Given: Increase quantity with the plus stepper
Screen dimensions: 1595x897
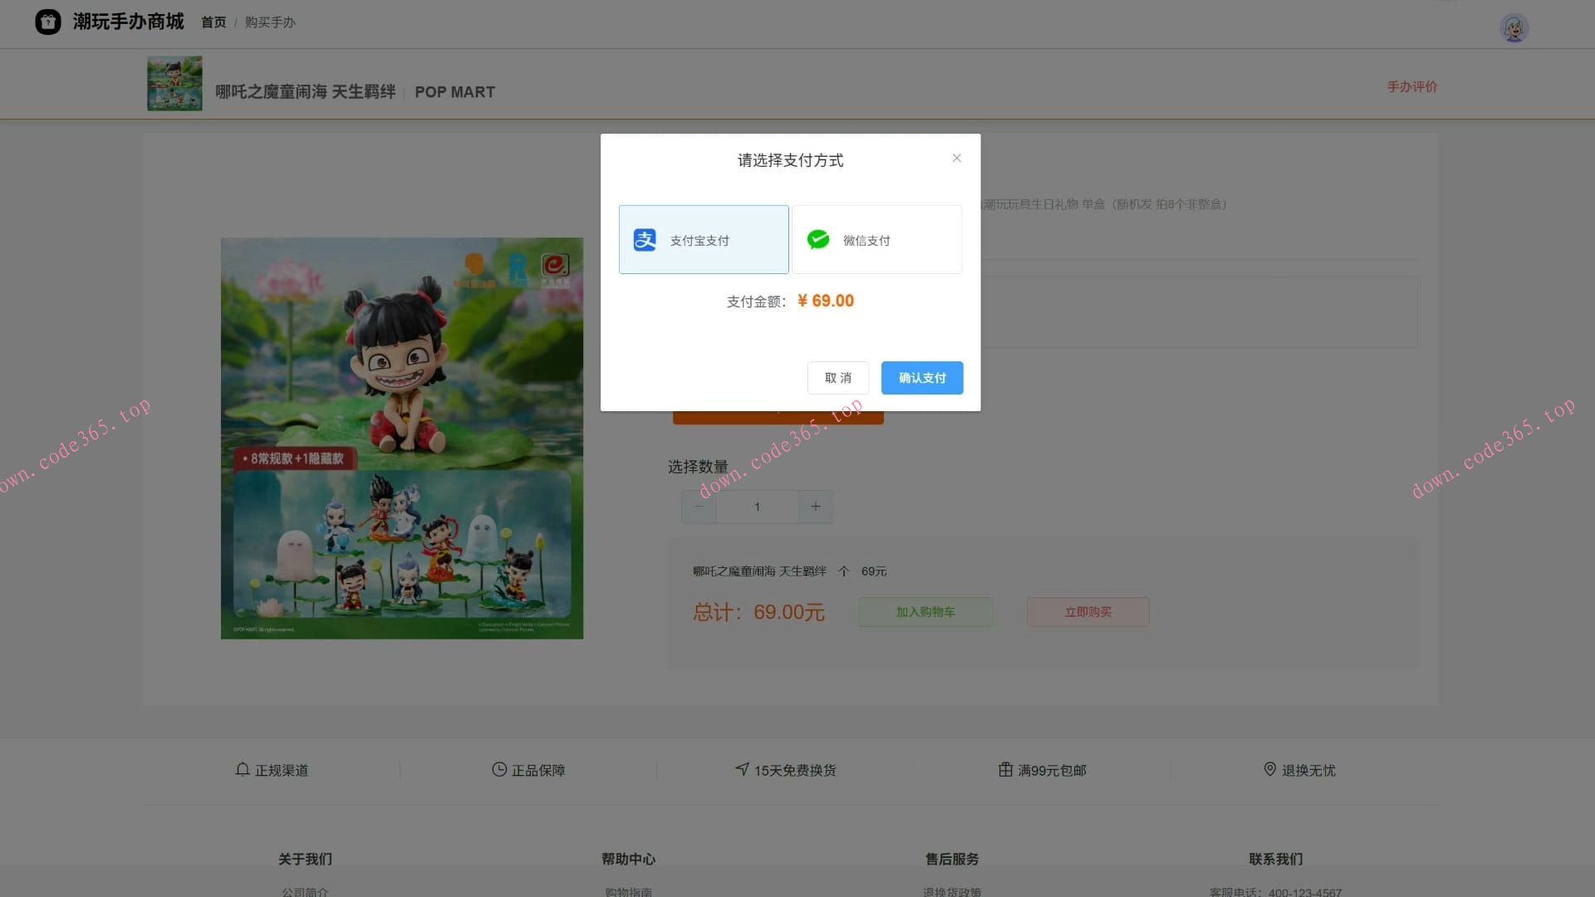Looking at the screenshot, I should [815, 507].
